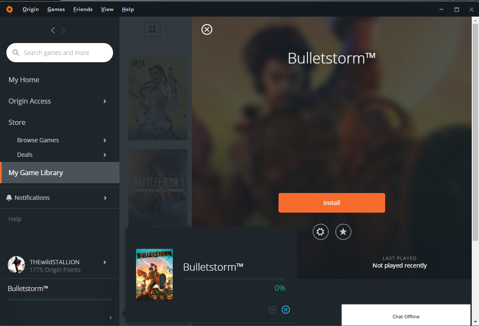Switch to small tile grid view
The width and height of the screenshot is (479, 326).
[x=136, y=29]
